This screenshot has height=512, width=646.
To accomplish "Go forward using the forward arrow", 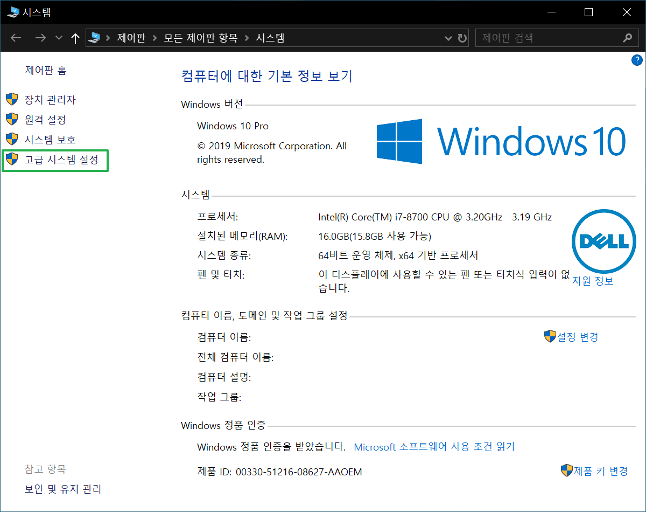I will click(40, 38).
